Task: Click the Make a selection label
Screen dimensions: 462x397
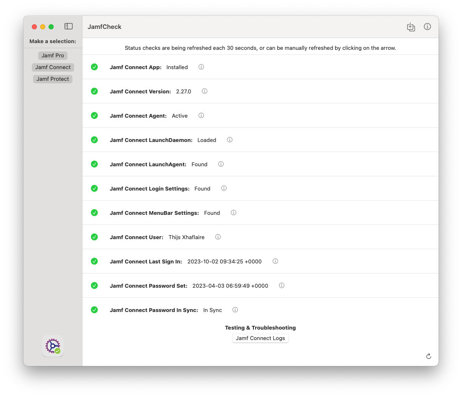Action: coord(53,41)
